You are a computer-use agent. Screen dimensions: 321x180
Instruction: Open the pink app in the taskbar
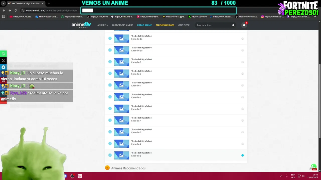[x=80, y=176]
